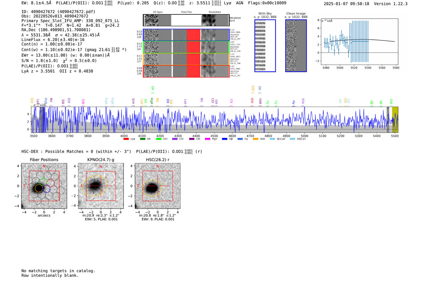Click the emission line fit plot

tap(359, 42)
